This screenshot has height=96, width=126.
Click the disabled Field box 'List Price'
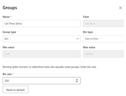pyautogui.click(x=104, y=24)
